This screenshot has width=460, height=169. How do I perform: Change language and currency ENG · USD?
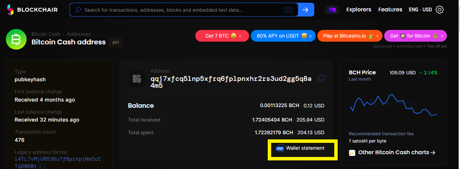420,10
